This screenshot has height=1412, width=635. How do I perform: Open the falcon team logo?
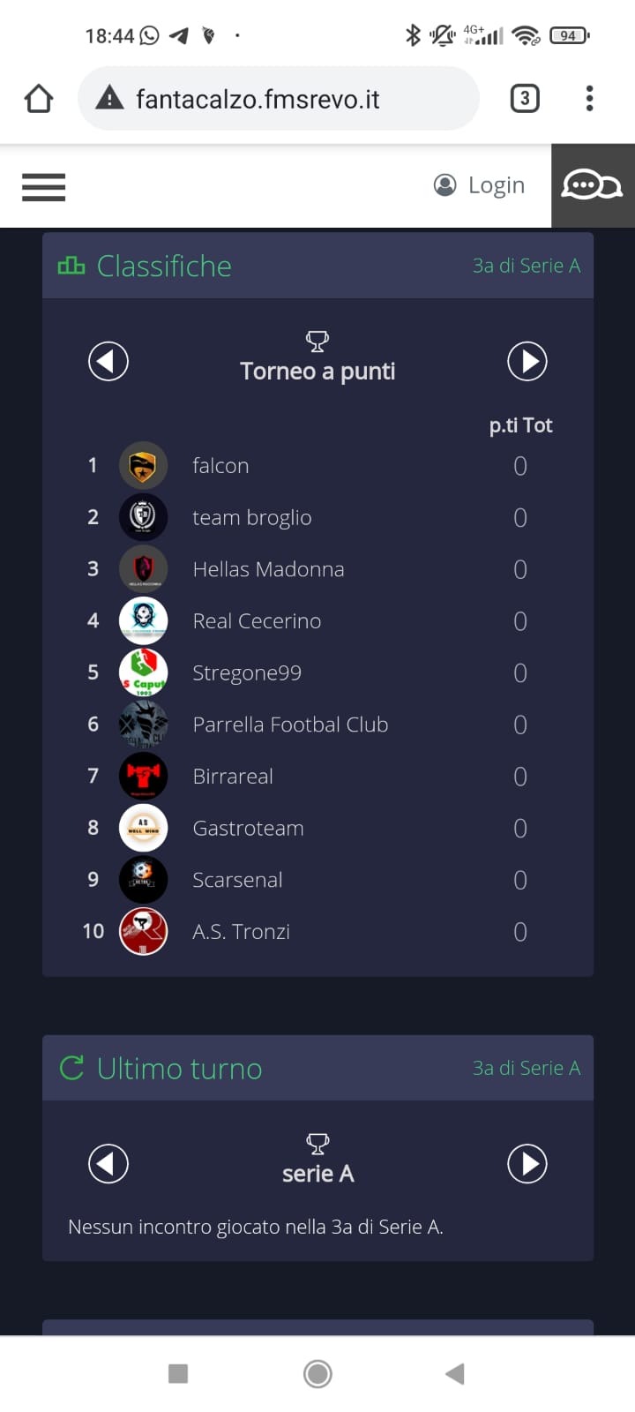143,466
